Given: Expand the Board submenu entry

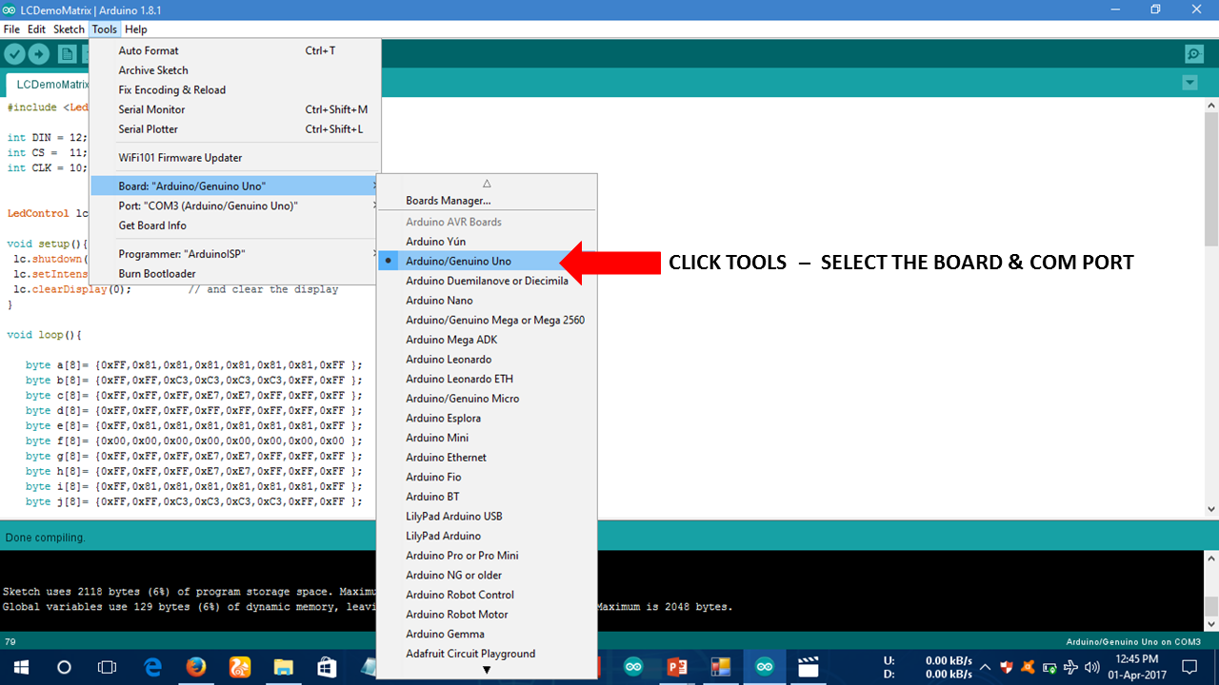Looking at the screenshot, I should click(235, 186).
